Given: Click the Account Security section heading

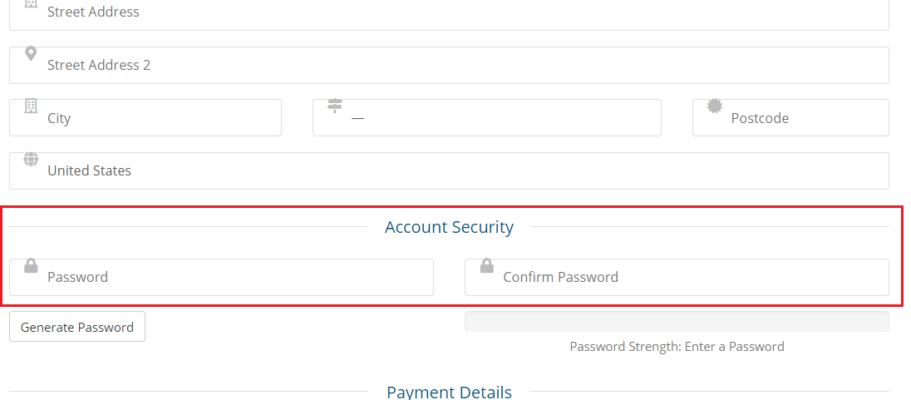Looking at the screenshot, I should pyautogui.click(x=449, y=227).
